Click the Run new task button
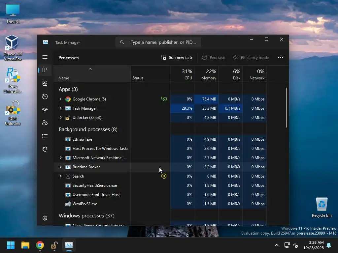Viewport: 338px width, 253px height. 177,58
